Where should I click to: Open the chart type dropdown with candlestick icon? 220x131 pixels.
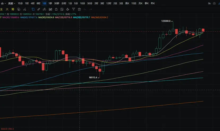click(x=3, y=3)
